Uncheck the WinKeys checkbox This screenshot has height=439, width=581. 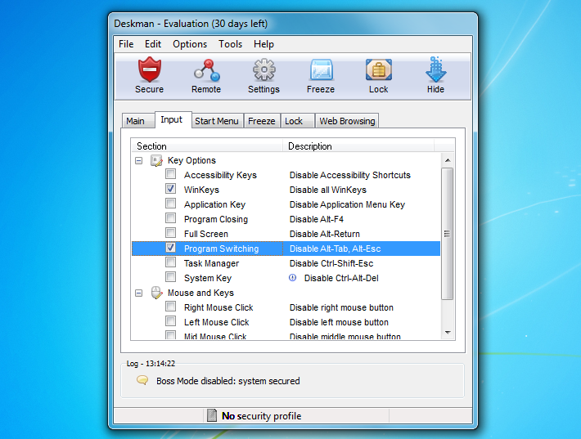click(x=170, y=189)
